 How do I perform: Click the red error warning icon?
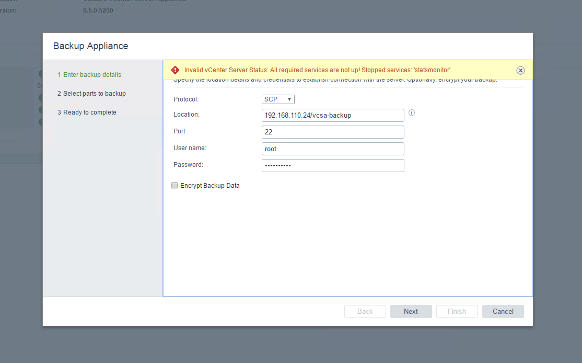point(175,70)
